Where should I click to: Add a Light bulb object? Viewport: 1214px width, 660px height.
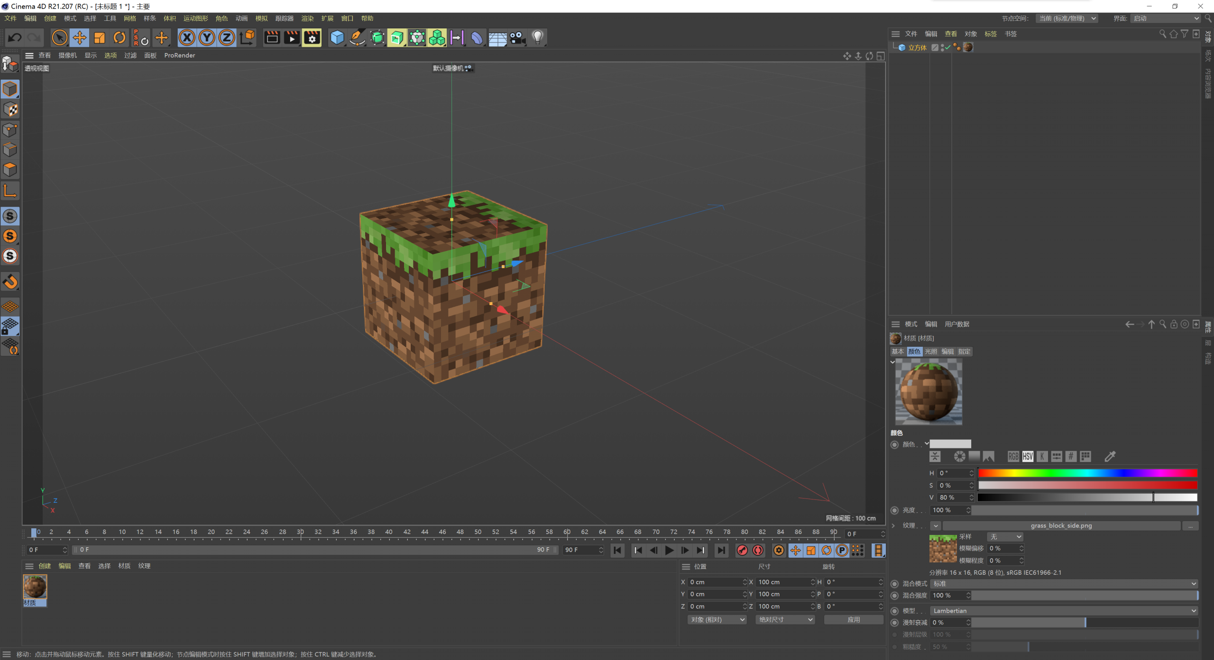pos(537,37)
